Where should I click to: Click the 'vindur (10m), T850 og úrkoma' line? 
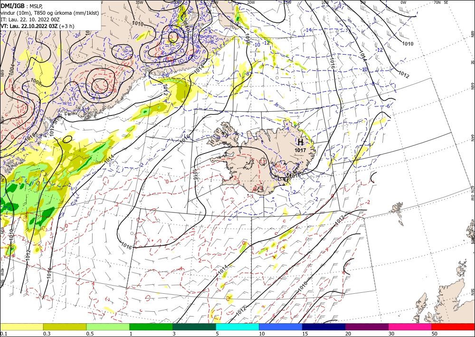[50, 13]
